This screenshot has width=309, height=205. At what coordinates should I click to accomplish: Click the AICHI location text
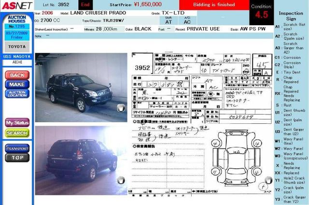click(17, 62)
